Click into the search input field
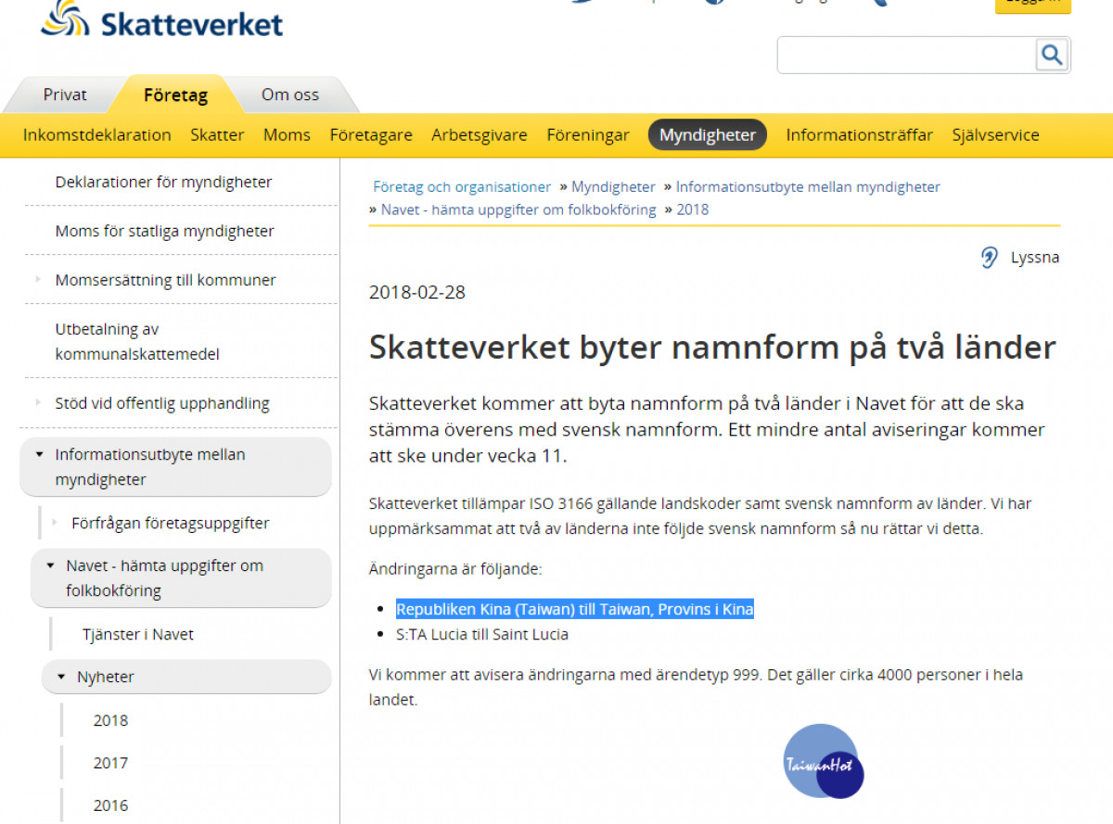Screen dimensions: 1113x824 906,56
